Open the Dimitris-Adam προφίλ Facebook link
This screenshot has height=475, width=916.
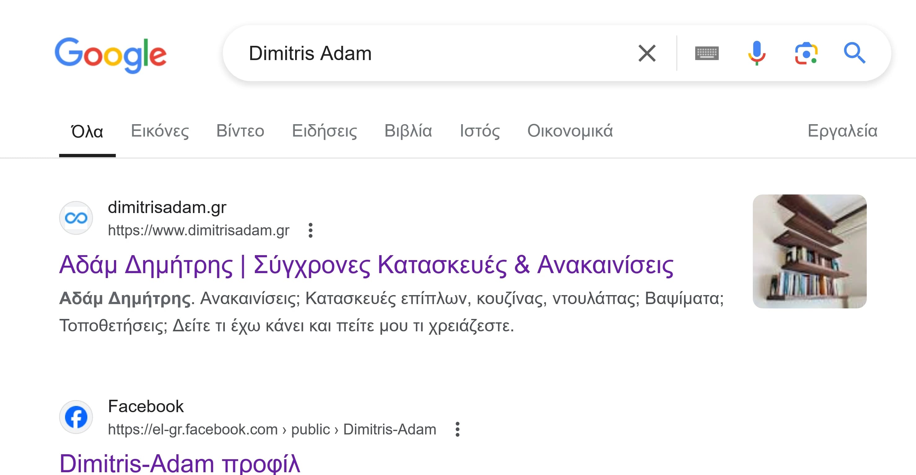pos(180,462)
